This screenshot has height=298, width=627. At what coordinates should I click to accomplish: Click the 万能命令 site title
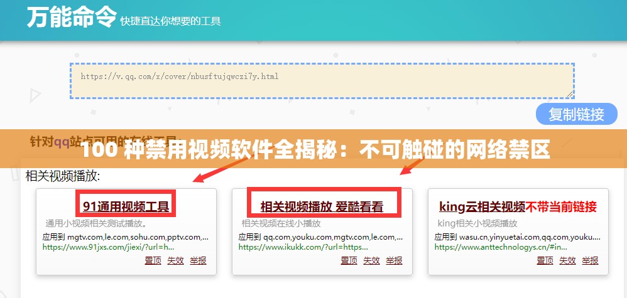72,17
